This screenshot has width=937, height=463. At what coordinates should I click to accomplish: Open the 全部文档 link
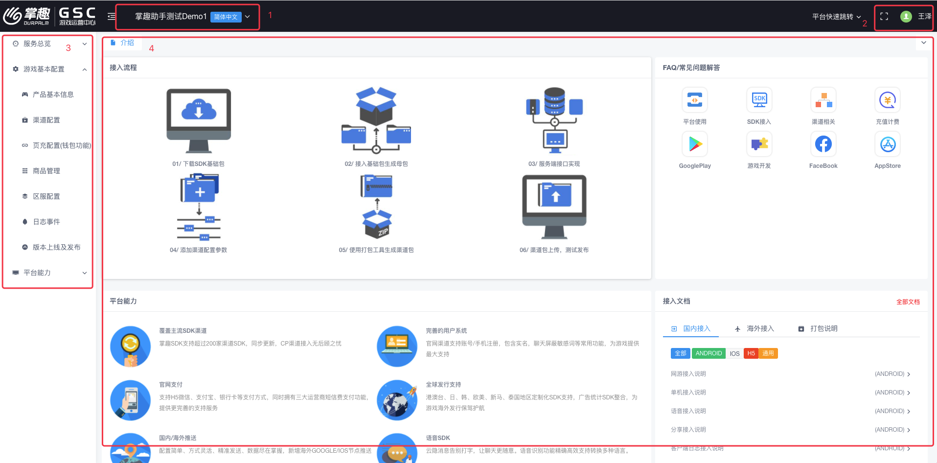908,302
